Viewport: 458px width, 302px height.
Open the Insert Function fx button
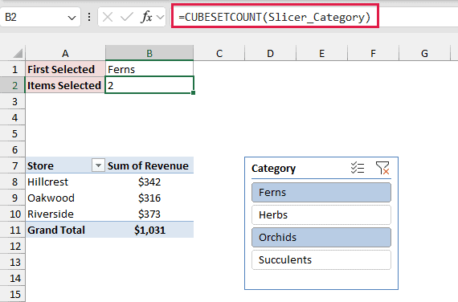tap(146, 17)
